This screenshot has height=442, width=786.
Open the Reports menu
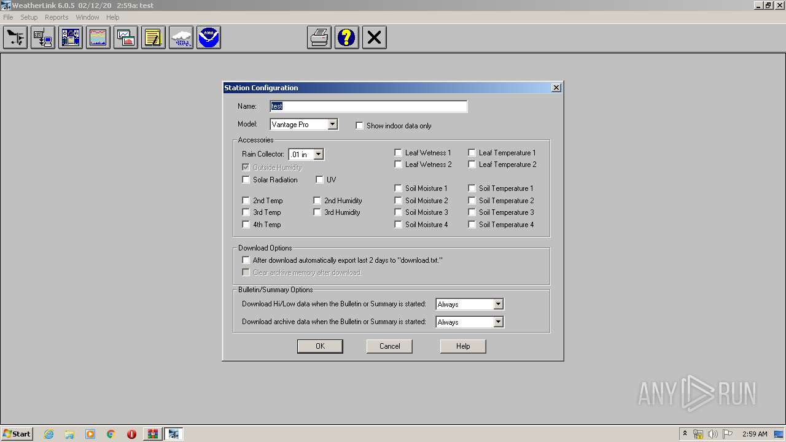pos(56,17)
